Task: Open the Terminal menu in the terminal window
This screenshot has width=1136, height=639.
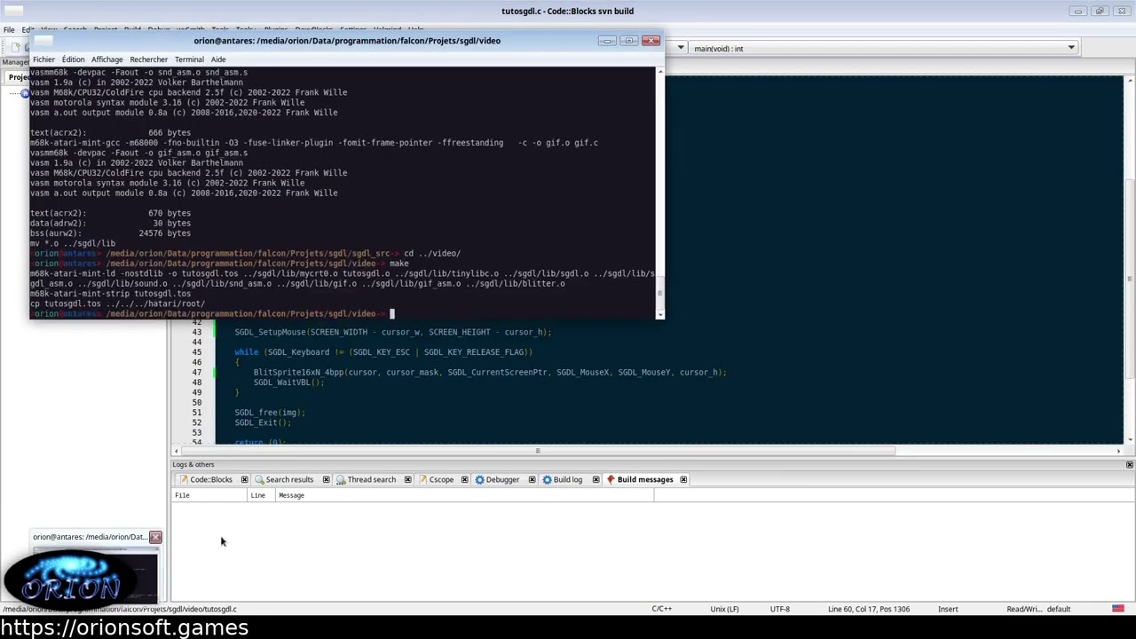Action: click(x=189, y=59)
